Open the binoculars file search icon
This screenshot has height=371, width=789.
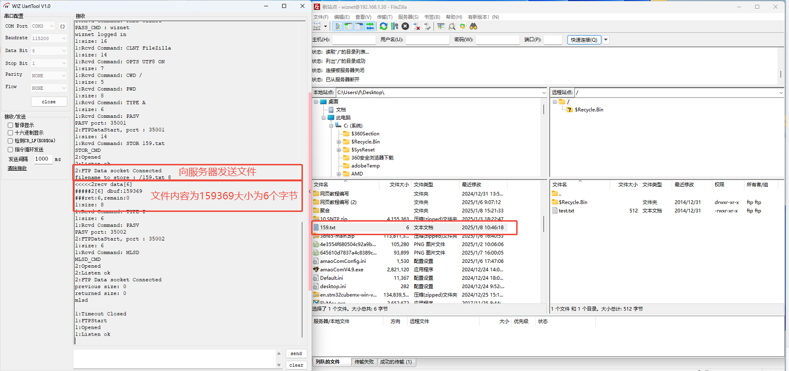click(473, 27)
